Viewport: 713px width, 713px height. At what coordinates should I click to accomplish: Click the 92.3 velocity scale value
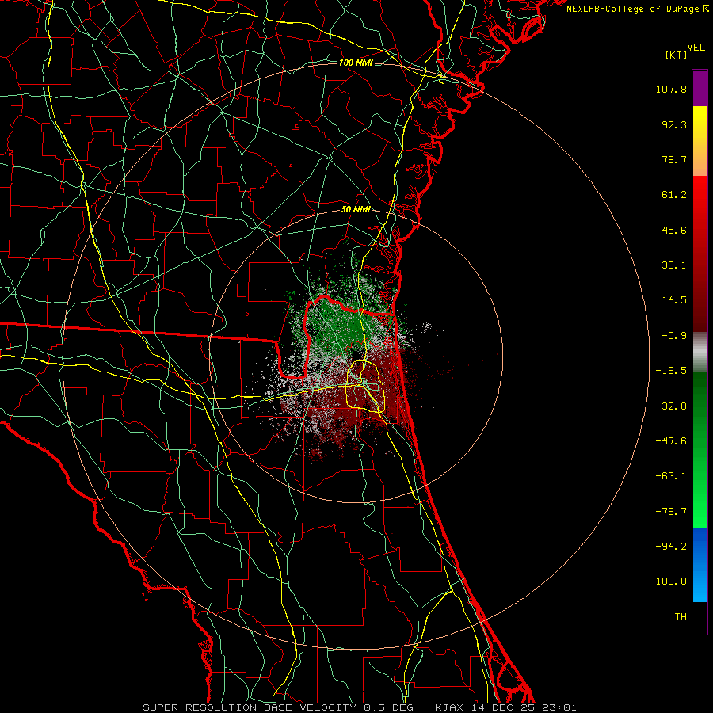[674, 124]
